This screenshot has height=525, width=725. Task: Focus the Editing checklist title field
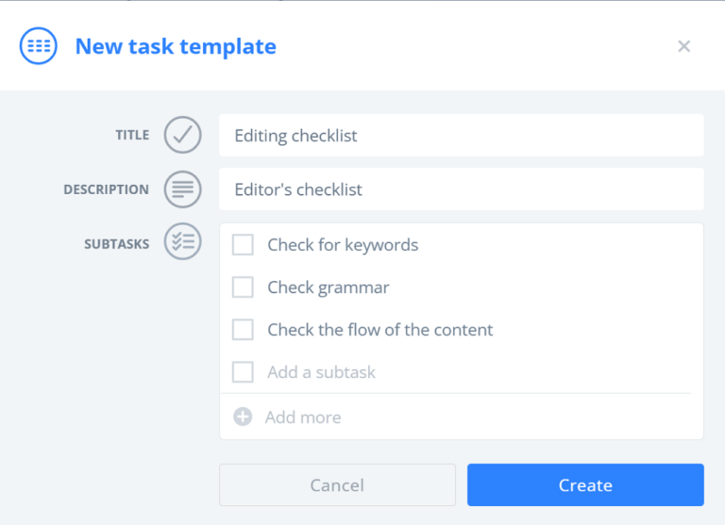point(462,136)
